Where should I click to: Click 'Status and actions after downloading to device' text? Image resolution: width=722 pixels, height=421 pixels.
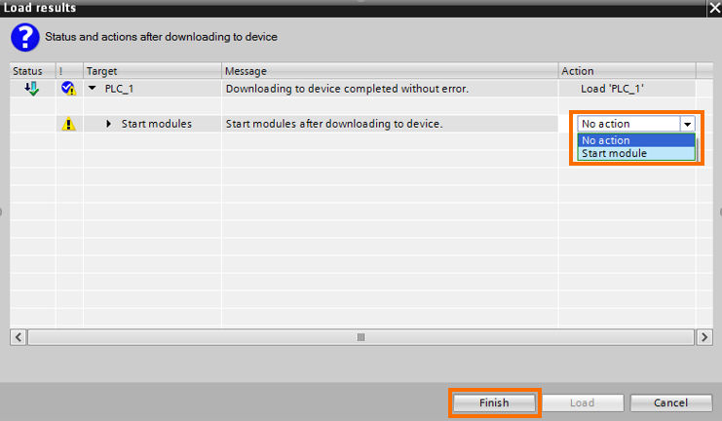(161, 37)
